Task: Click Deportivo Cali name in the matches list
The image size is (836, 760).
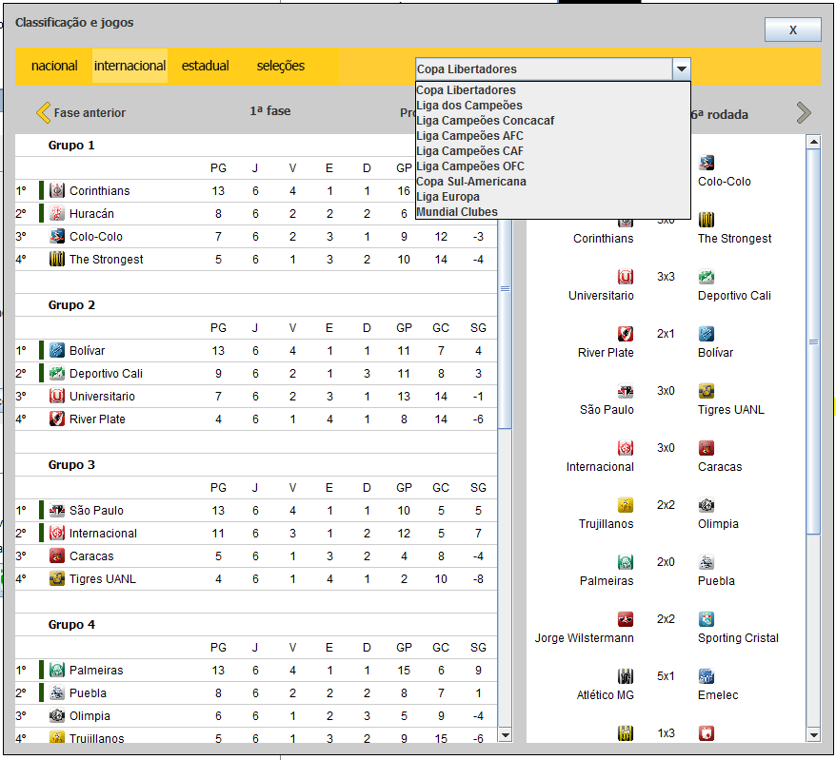Action: pos(734,295)
